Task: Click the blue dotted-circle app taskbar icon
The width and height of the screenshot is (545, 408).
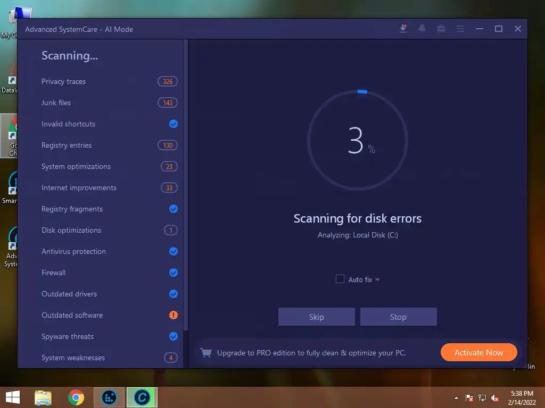Action: pyautogui.click(x=109, y=397)
